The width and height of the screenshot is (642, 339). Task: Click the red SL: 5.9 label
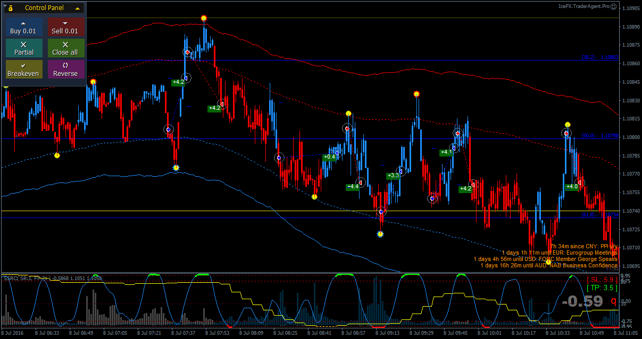tap(602, 280)
